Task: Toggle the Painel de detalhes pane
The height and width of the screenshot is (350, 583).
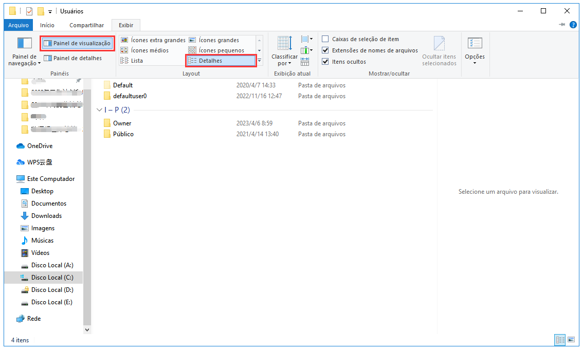Action: 72,58
